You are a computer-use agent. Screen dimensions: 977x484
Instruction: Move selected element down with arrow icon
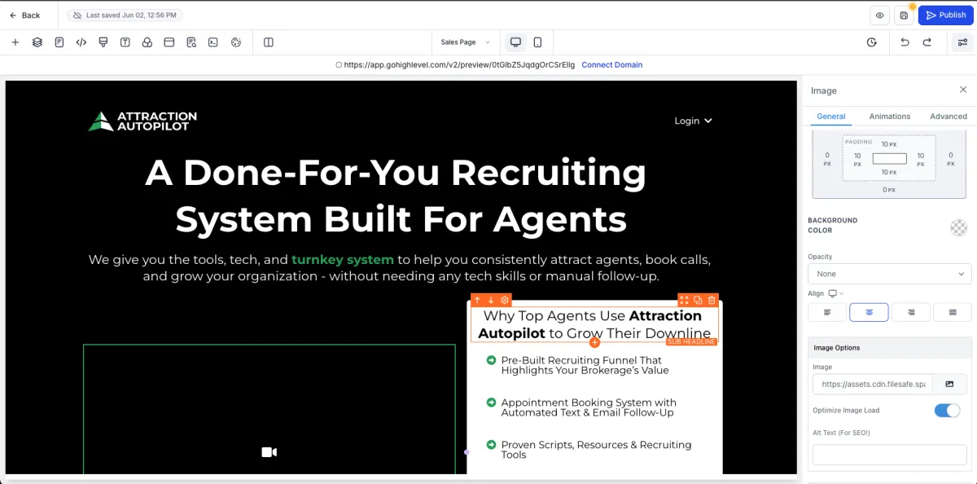tap(491, 301)
